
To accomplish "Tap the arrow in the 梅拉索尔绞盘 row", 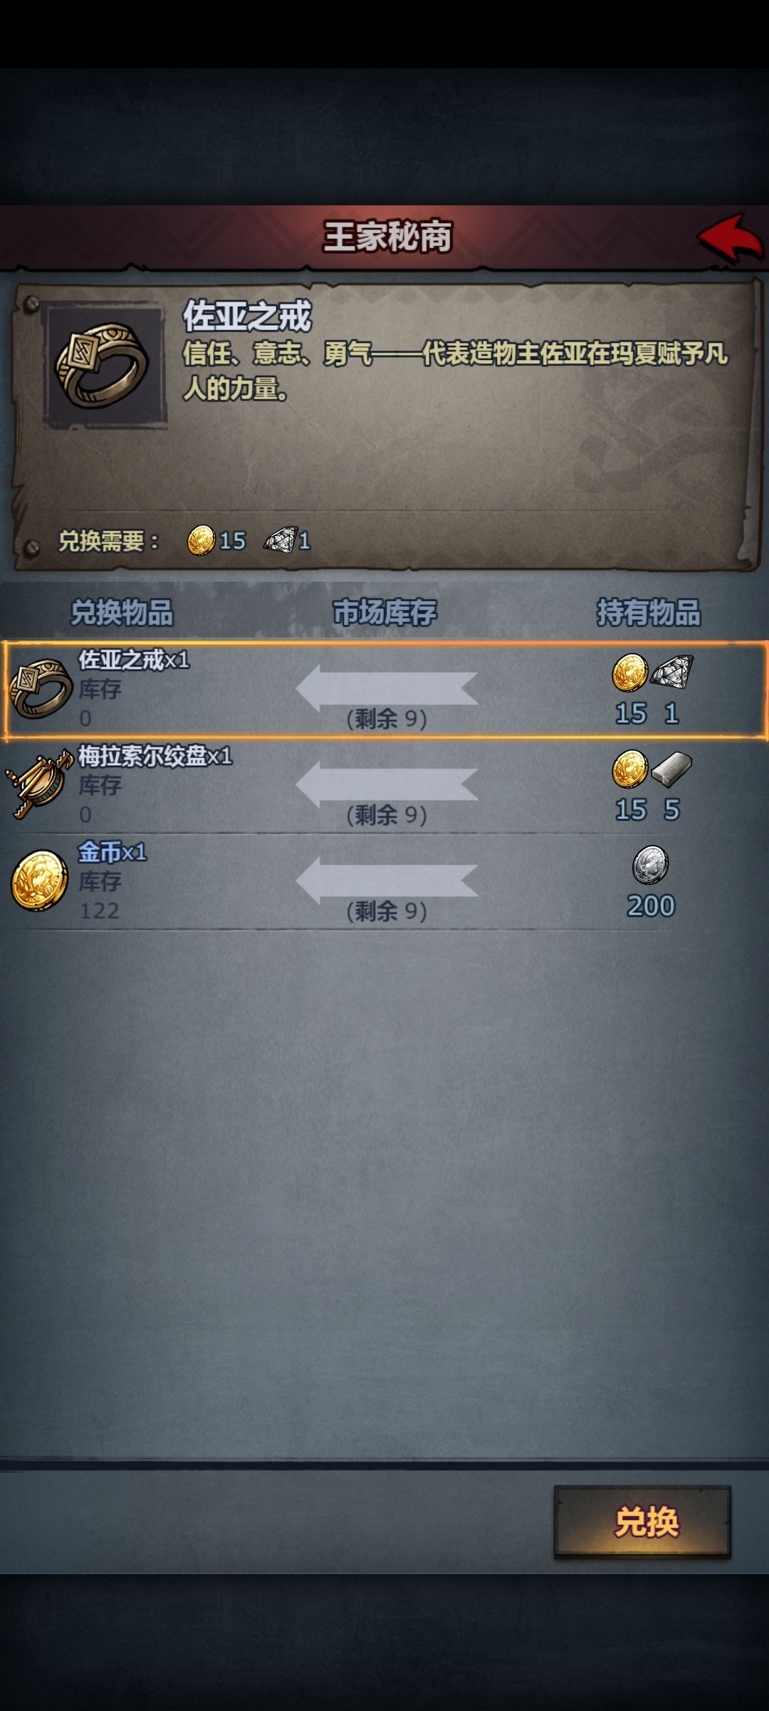I will coord(387,785).
